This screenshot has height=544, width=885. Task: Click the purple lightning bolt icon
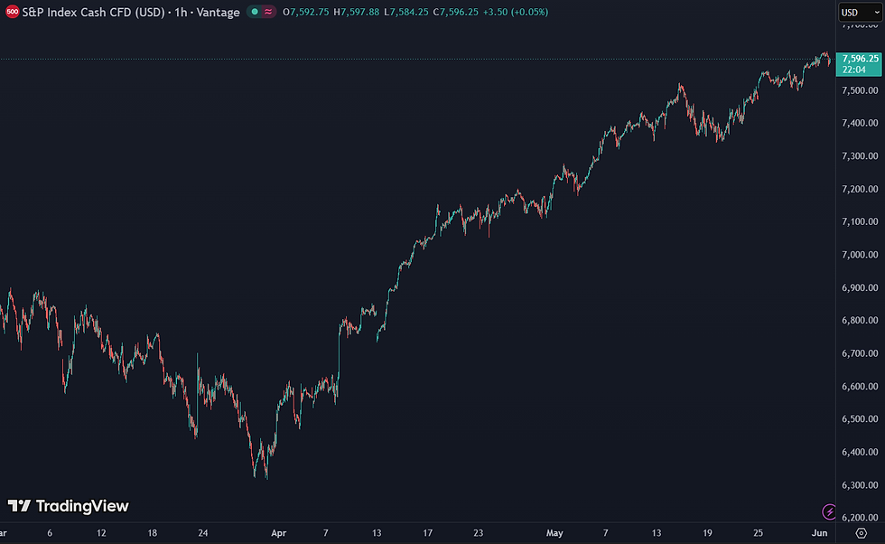[829, 511]
